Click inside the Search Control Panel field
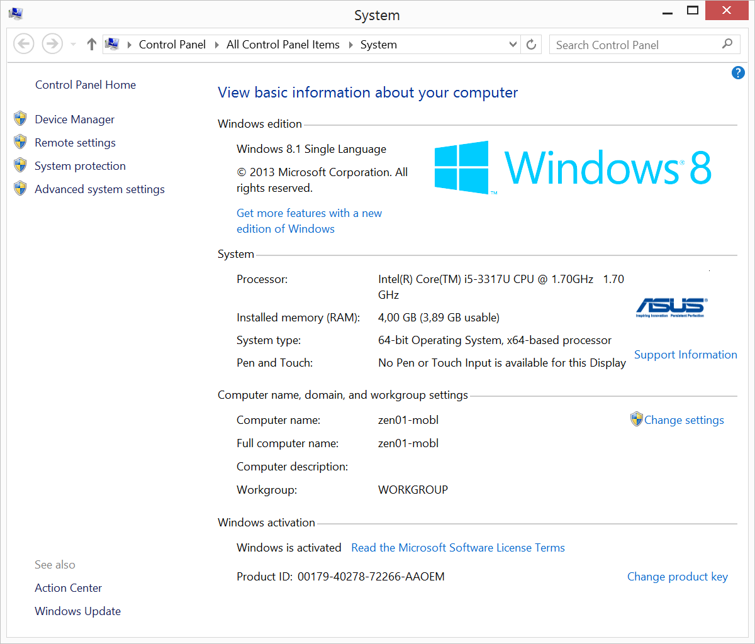Image resolution: width=755 pixels, height=644 pixels. pyautogui.click(x=629, y=44)
